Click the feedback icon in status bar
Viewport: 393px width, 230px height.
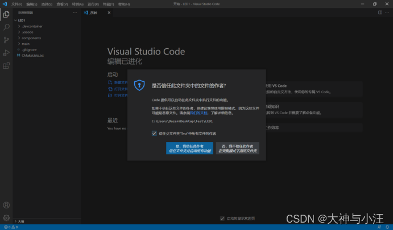[379, 227]
